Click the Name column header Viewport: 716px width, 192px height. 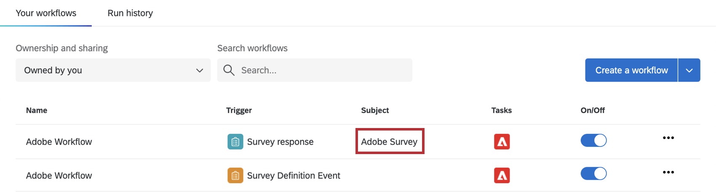pos(37,110)
